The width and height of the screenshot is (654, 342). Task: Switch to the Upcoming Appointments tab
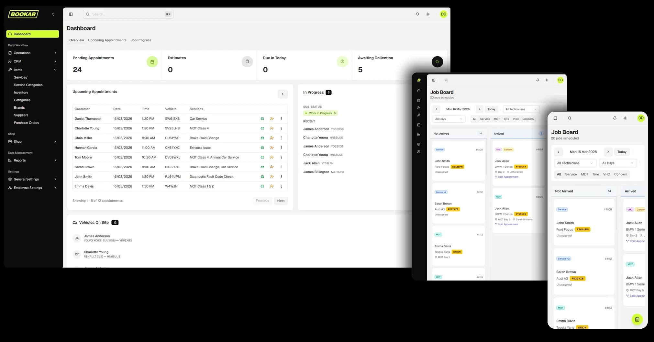click(107, 40)
